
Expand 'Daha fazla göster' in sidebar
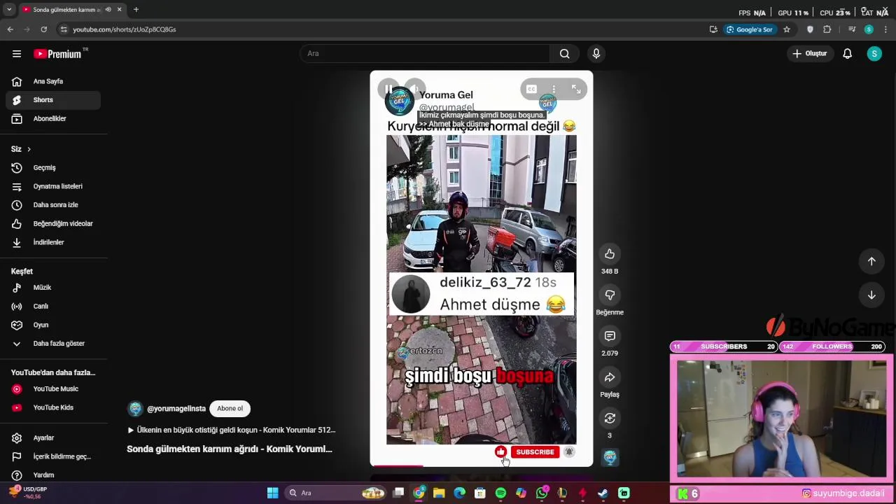click(x=52, y=344)
